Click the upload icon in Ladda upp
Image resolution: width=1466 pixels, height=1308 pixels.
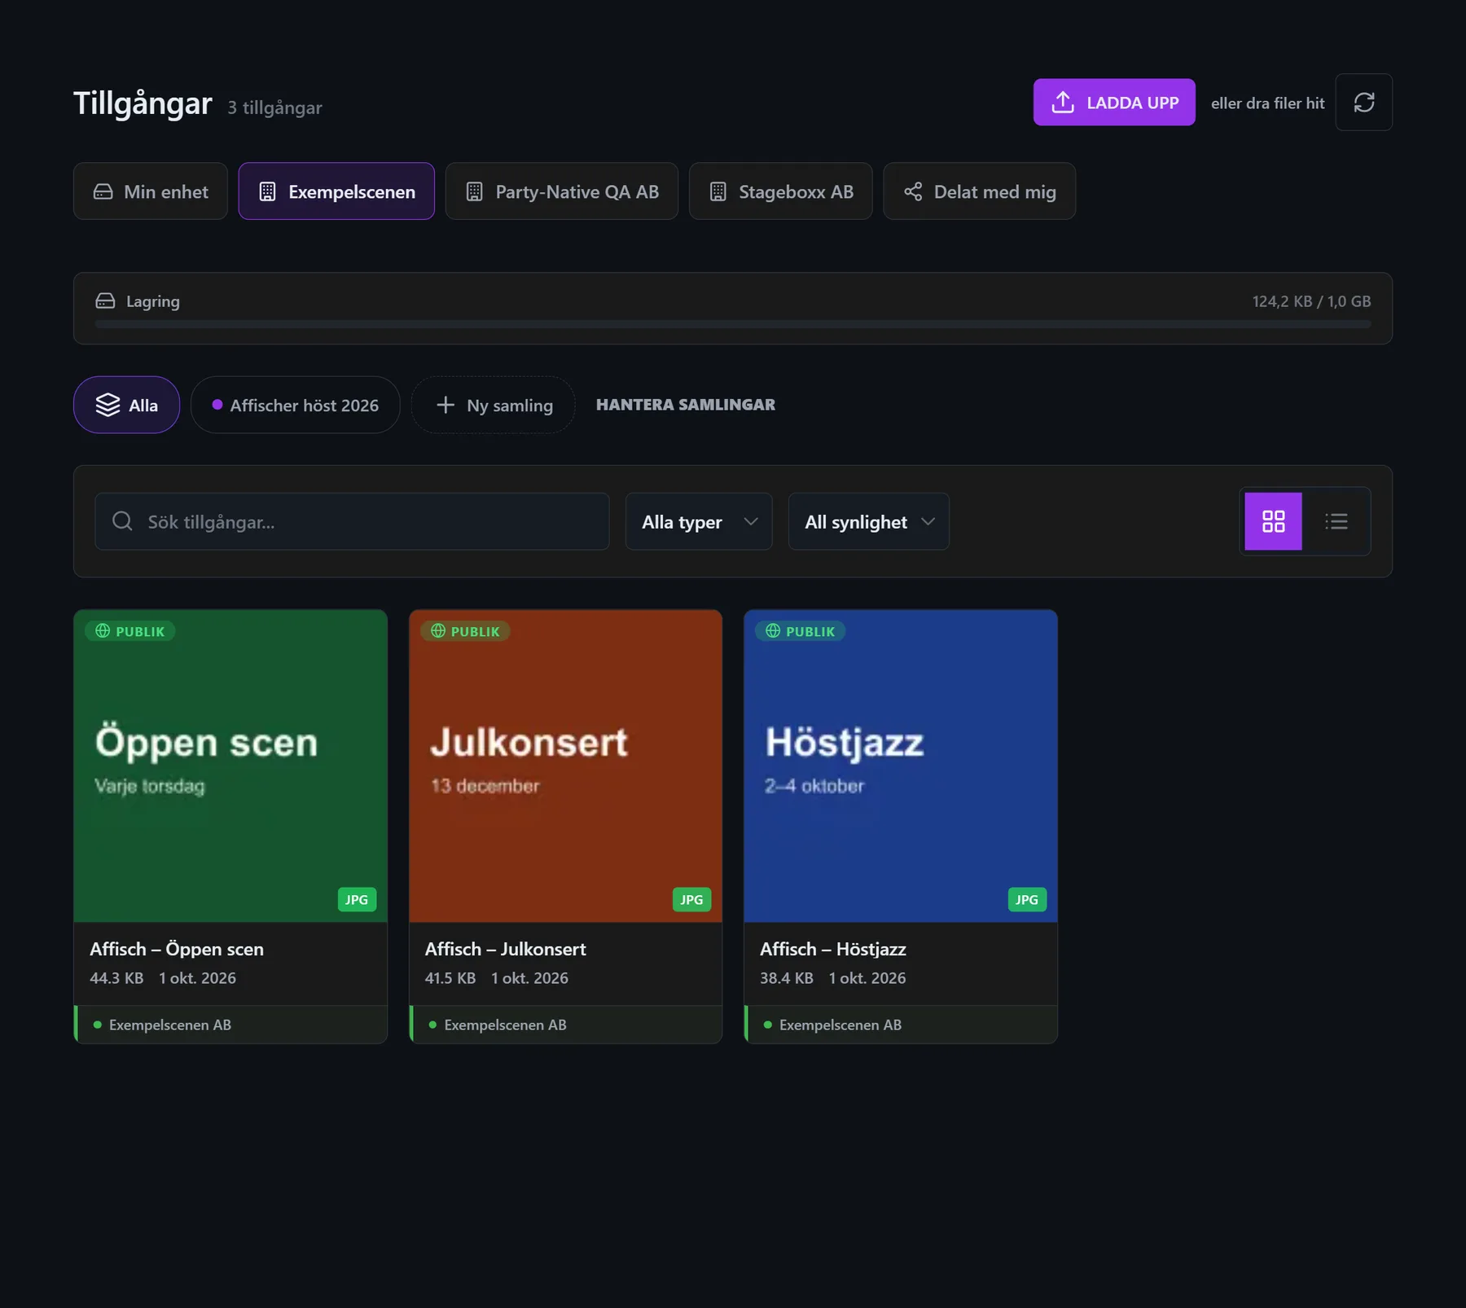pyautogui.click(x=1062, y=103)
